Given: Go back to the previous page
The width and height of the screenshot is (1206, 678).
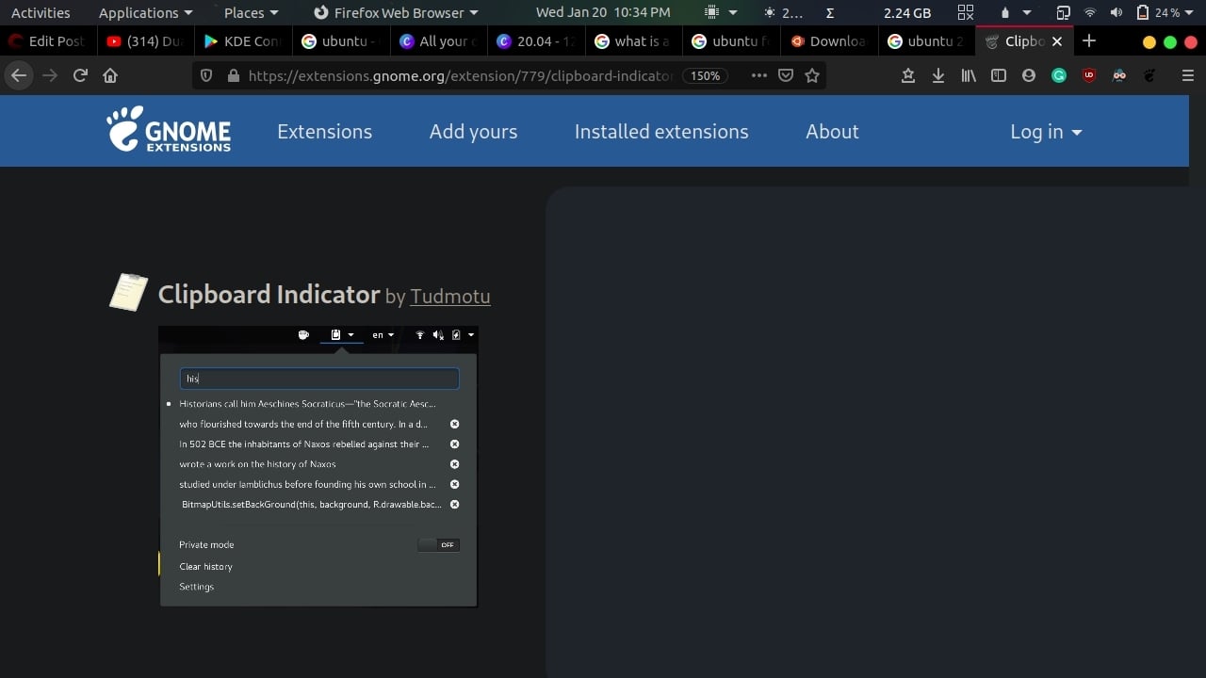Looking at the screenshot, I should [x=19, y=75].
